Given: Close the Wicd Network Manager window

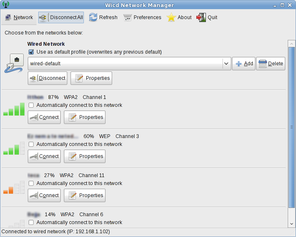Looking at the screenshot, I should (290, 5).
